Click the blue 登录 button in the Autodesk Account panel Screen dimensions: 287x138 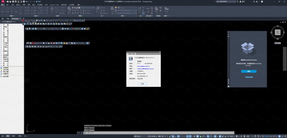tap(249, 71)
